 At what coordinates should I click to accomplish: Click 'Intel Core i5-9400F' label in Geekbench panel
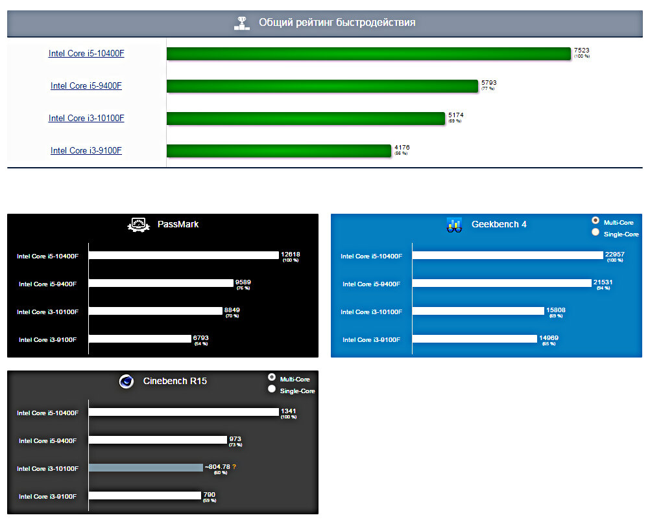coord(372,284)
